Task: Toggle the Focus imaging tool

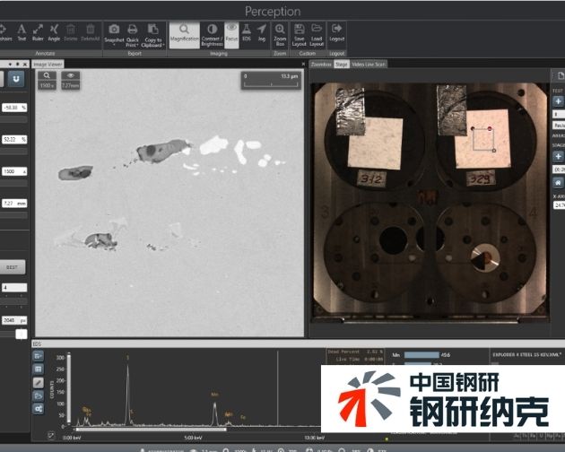Action: pyautogui.click(x=231, y=35)
